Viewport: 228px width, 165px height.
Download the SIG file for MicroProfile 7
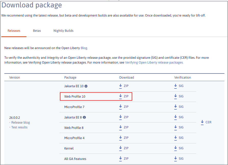[179, 107]
